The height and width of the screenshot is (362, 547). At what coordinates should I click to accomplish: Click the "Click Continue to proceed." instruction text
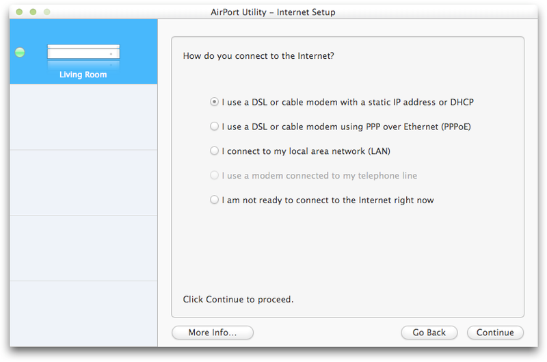tap(238, 300)
